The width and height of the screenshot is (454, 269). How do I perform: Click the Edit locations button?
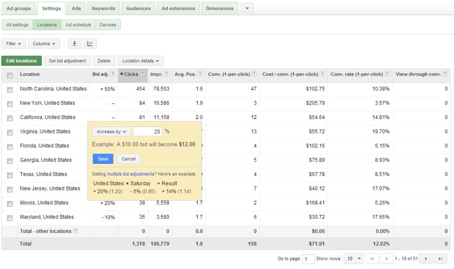[x=21, y=61]
